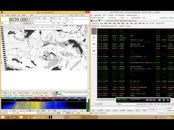Screen dimensions: 174x130
Task: Open the Invio automatico menu
Action: point(120,15)
